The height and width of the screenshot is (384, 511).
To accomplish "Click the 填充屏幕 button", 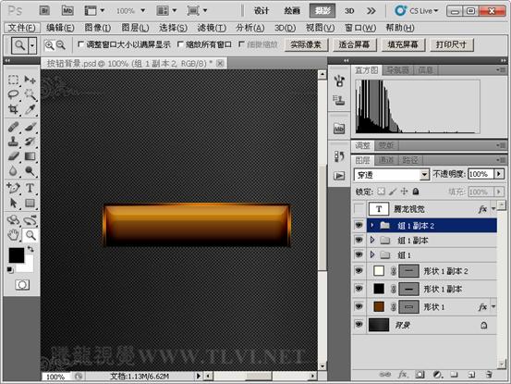I will coord(403,44).
